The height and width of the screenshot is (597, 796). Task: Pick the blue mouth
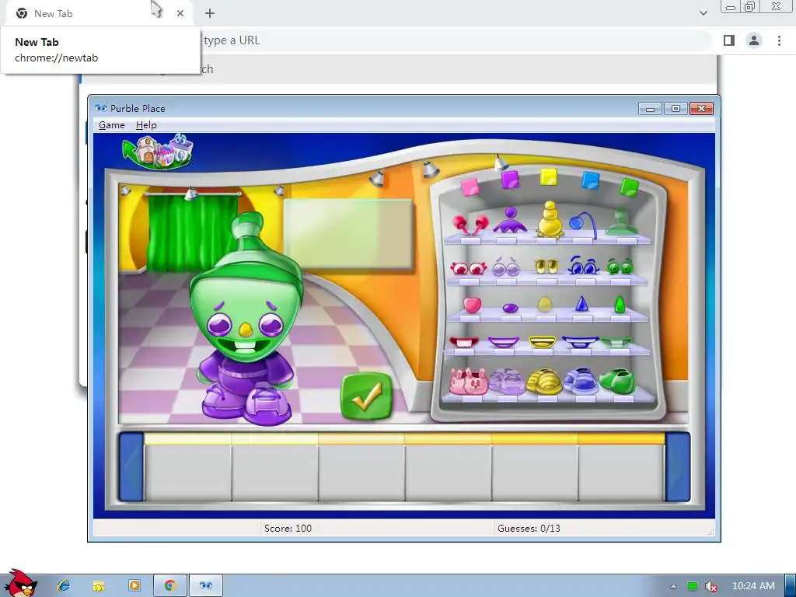[580, 342]
